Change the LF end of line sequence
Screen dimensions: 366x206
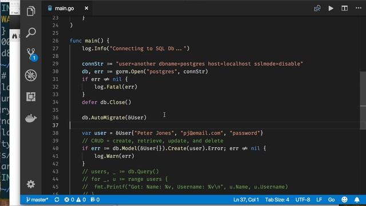point(319,200)
